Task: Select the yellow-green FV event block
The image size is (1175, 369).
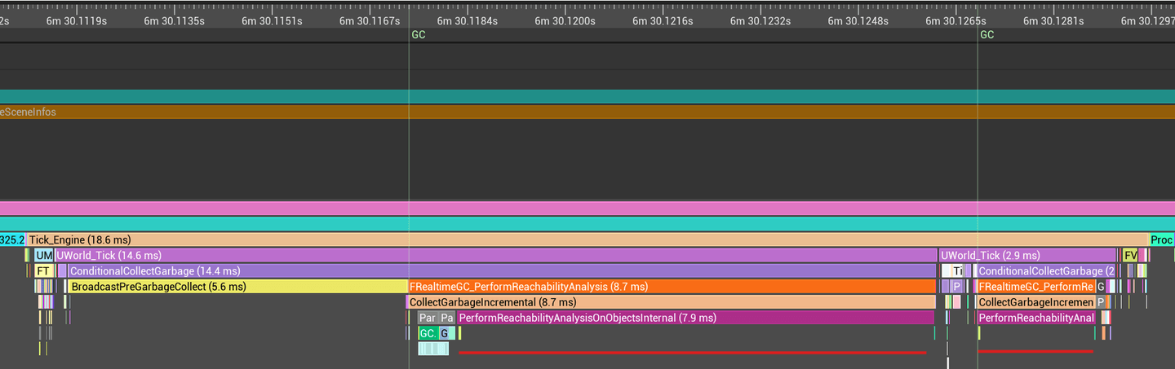Action: click(x=1130, y=256)
